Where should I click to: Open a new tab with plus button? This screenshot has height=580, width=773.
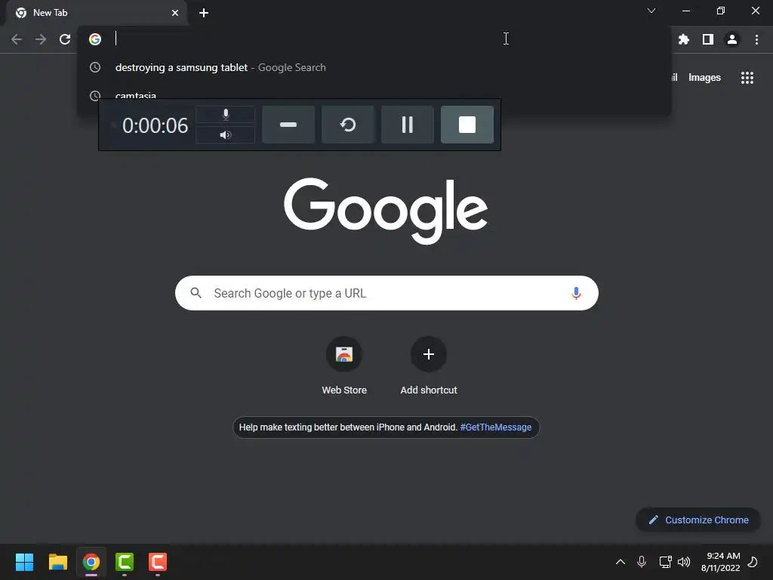click(204, 13)
